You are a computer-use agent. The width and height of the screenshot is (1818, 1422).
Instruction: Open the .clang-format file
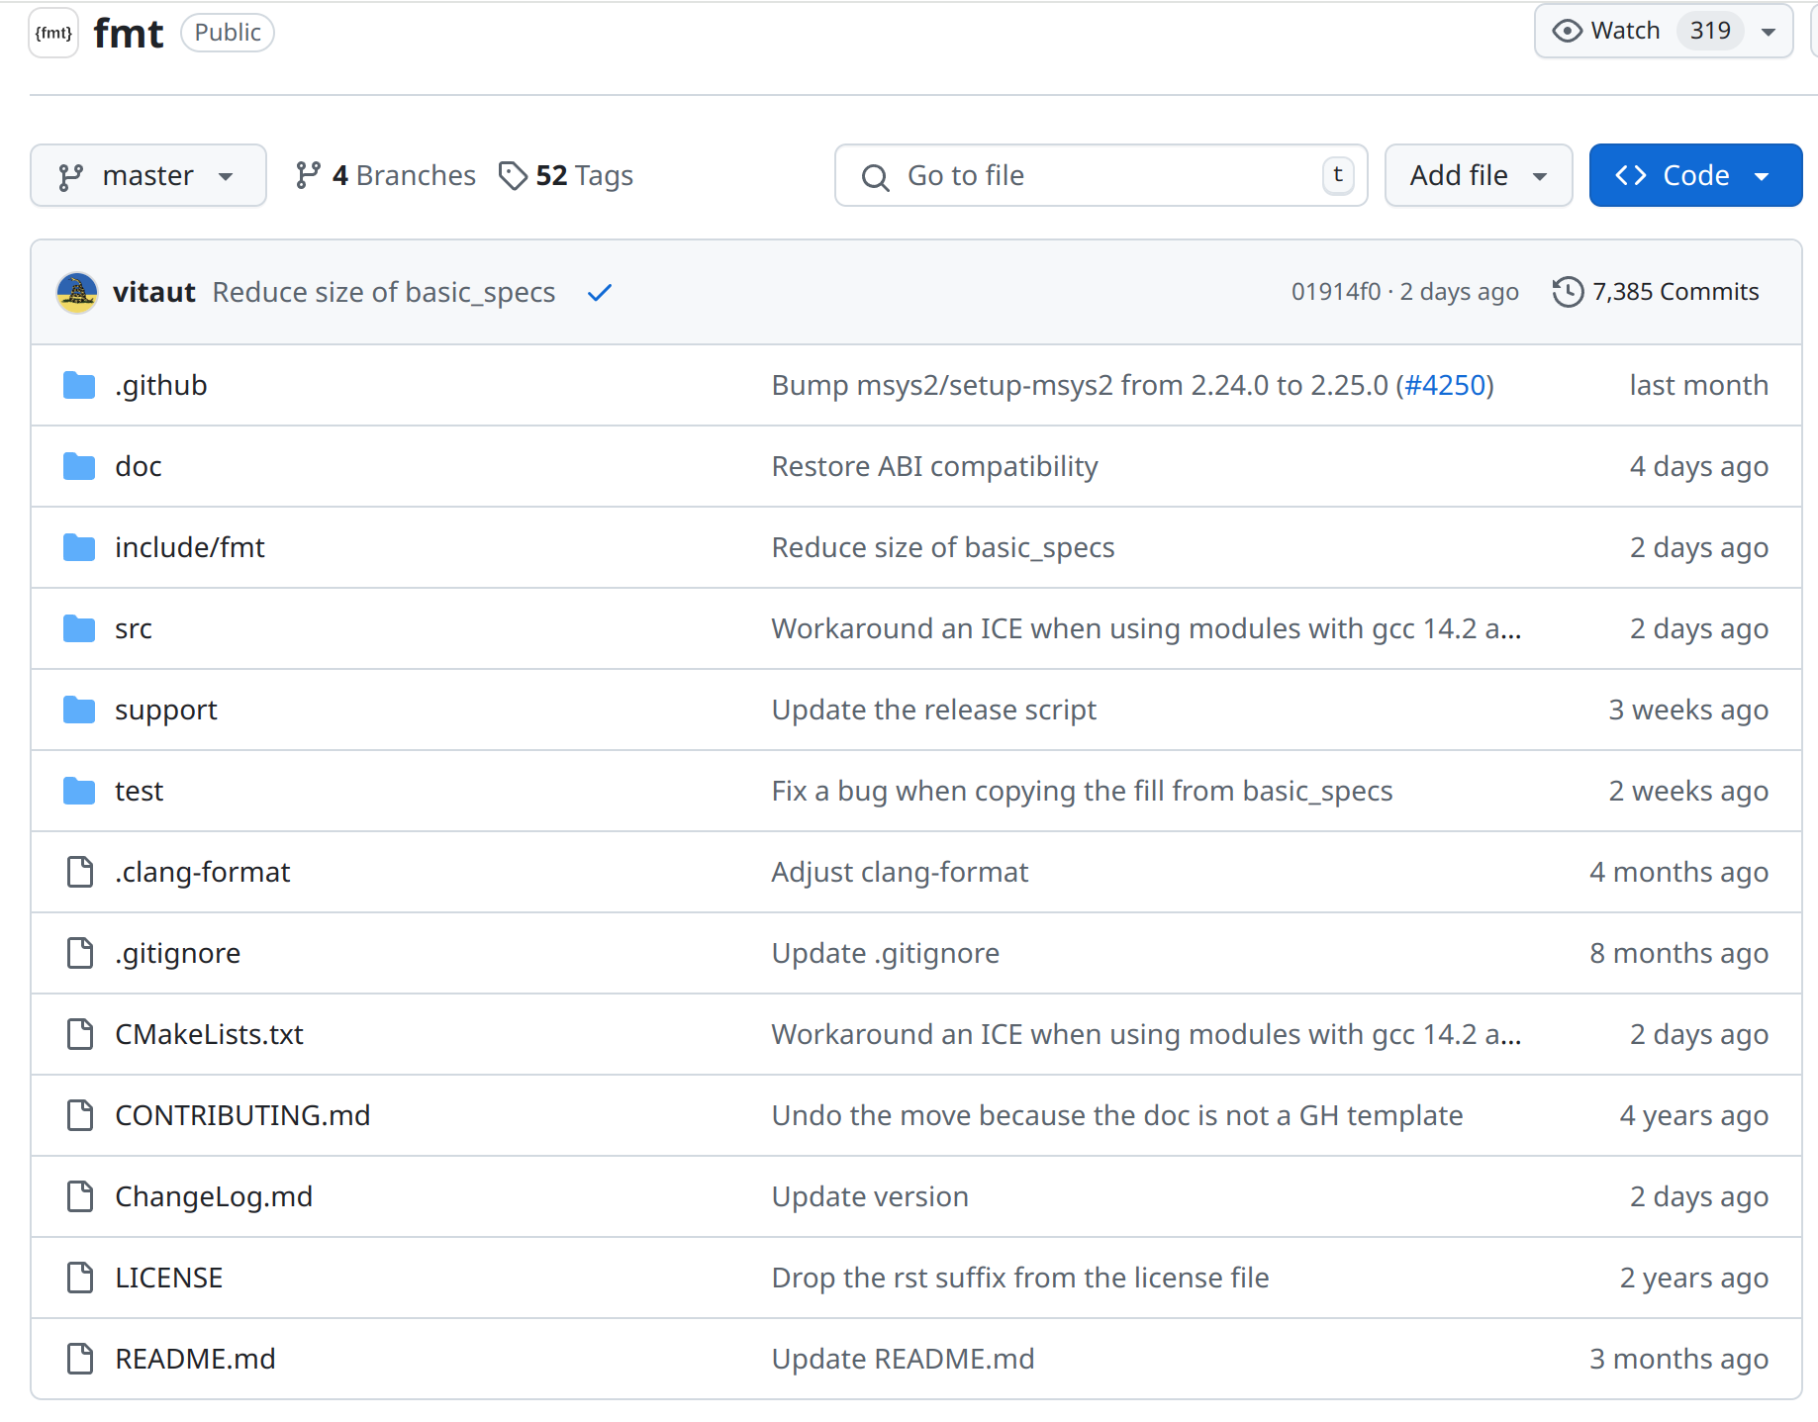pyautogui.click(x=203, y=873)
